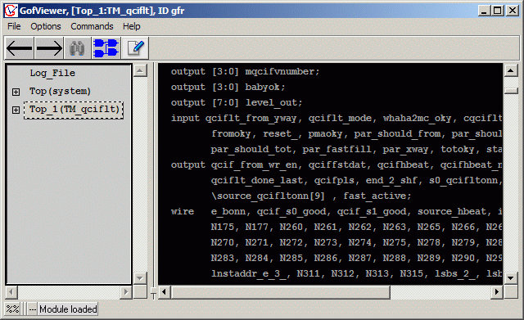Click the back arrow toolbar icon
Viewport: 524px width, 320px height.
[20, 48]
